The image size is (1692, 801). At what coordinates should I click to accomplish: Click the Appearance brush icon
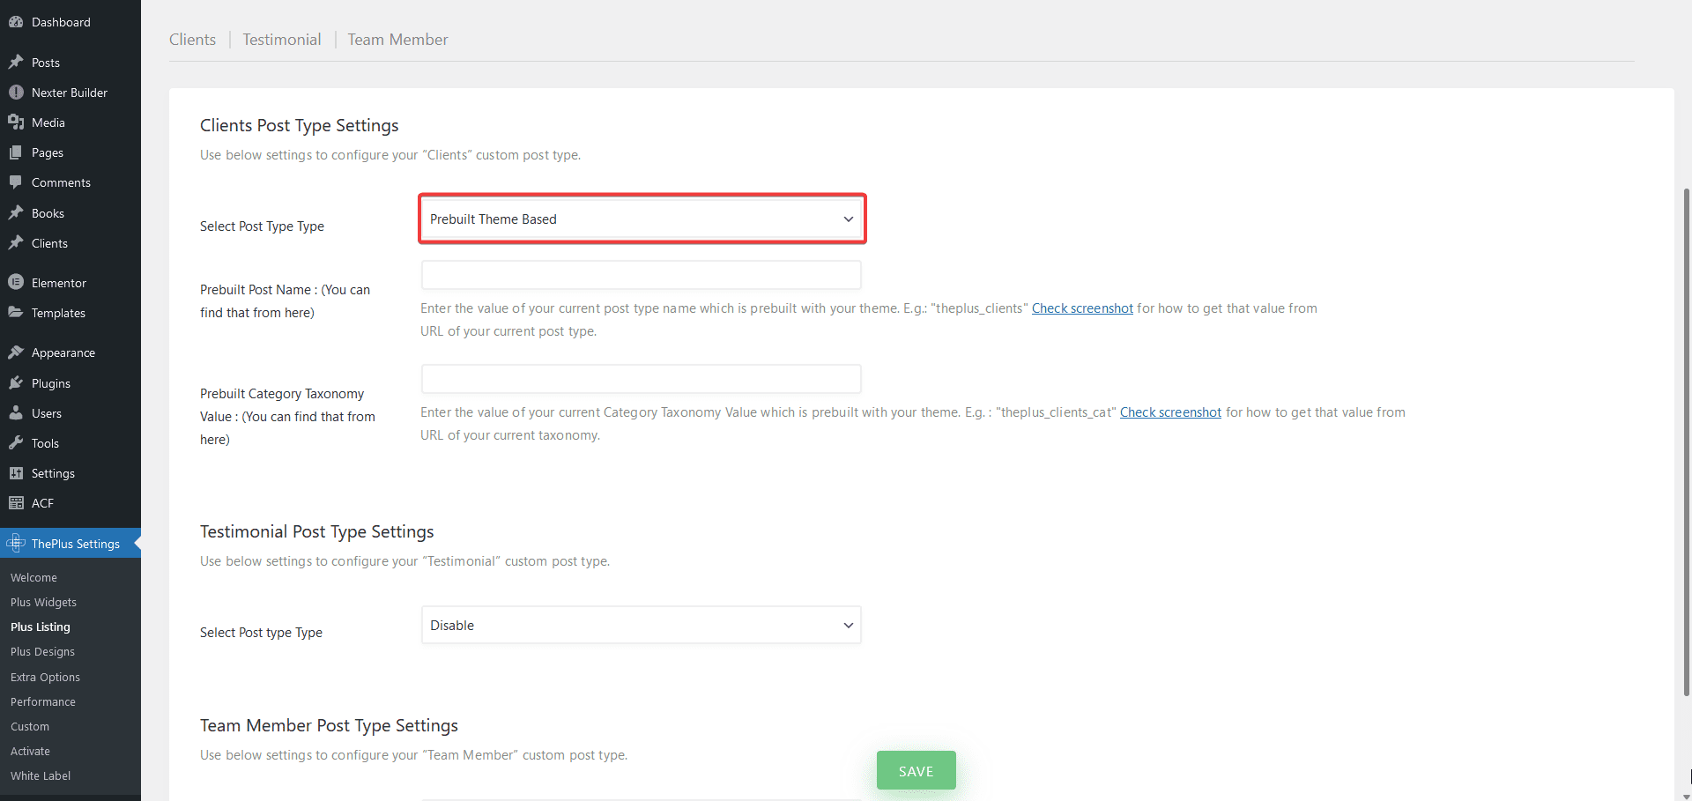pyautogui.click(x=16, y=352)
